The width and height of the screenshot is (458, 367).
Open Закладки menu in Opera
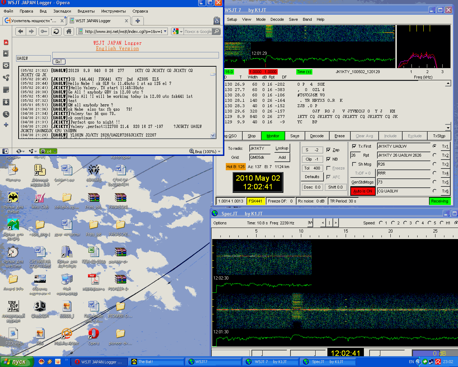tap(62, 11)
